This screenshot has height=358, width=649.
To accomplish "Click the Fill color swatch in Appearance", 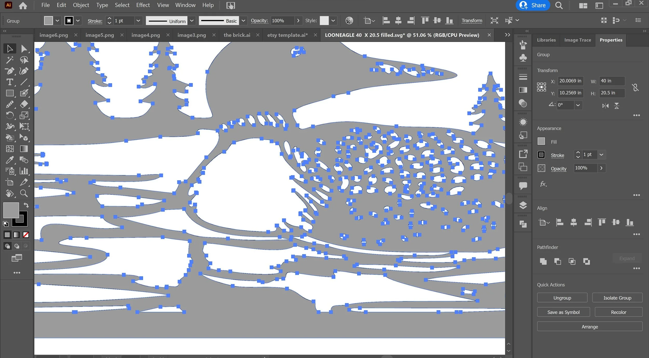I will 541,141.
